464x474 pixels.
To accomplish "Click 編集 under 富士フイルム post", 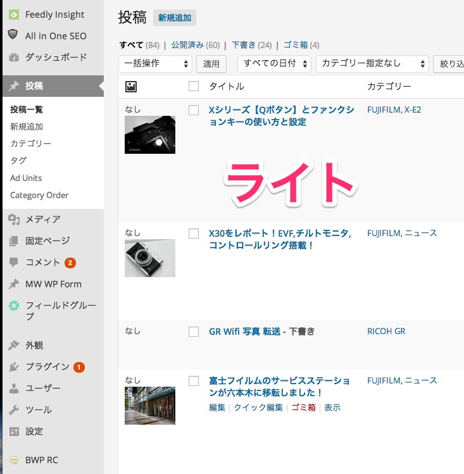I will (217, 408).
